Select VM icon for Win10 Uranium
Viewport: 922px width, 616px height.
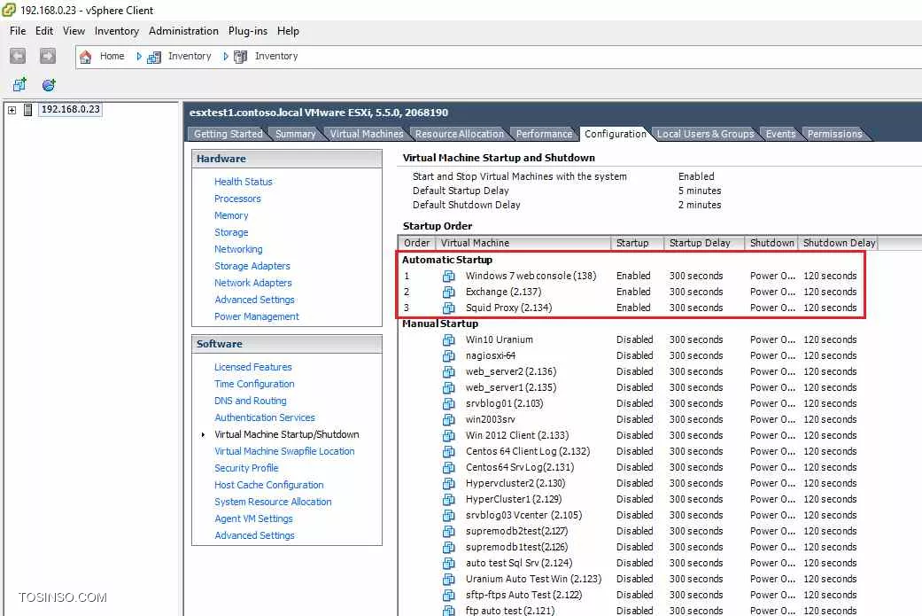click(x=449, y=339)
